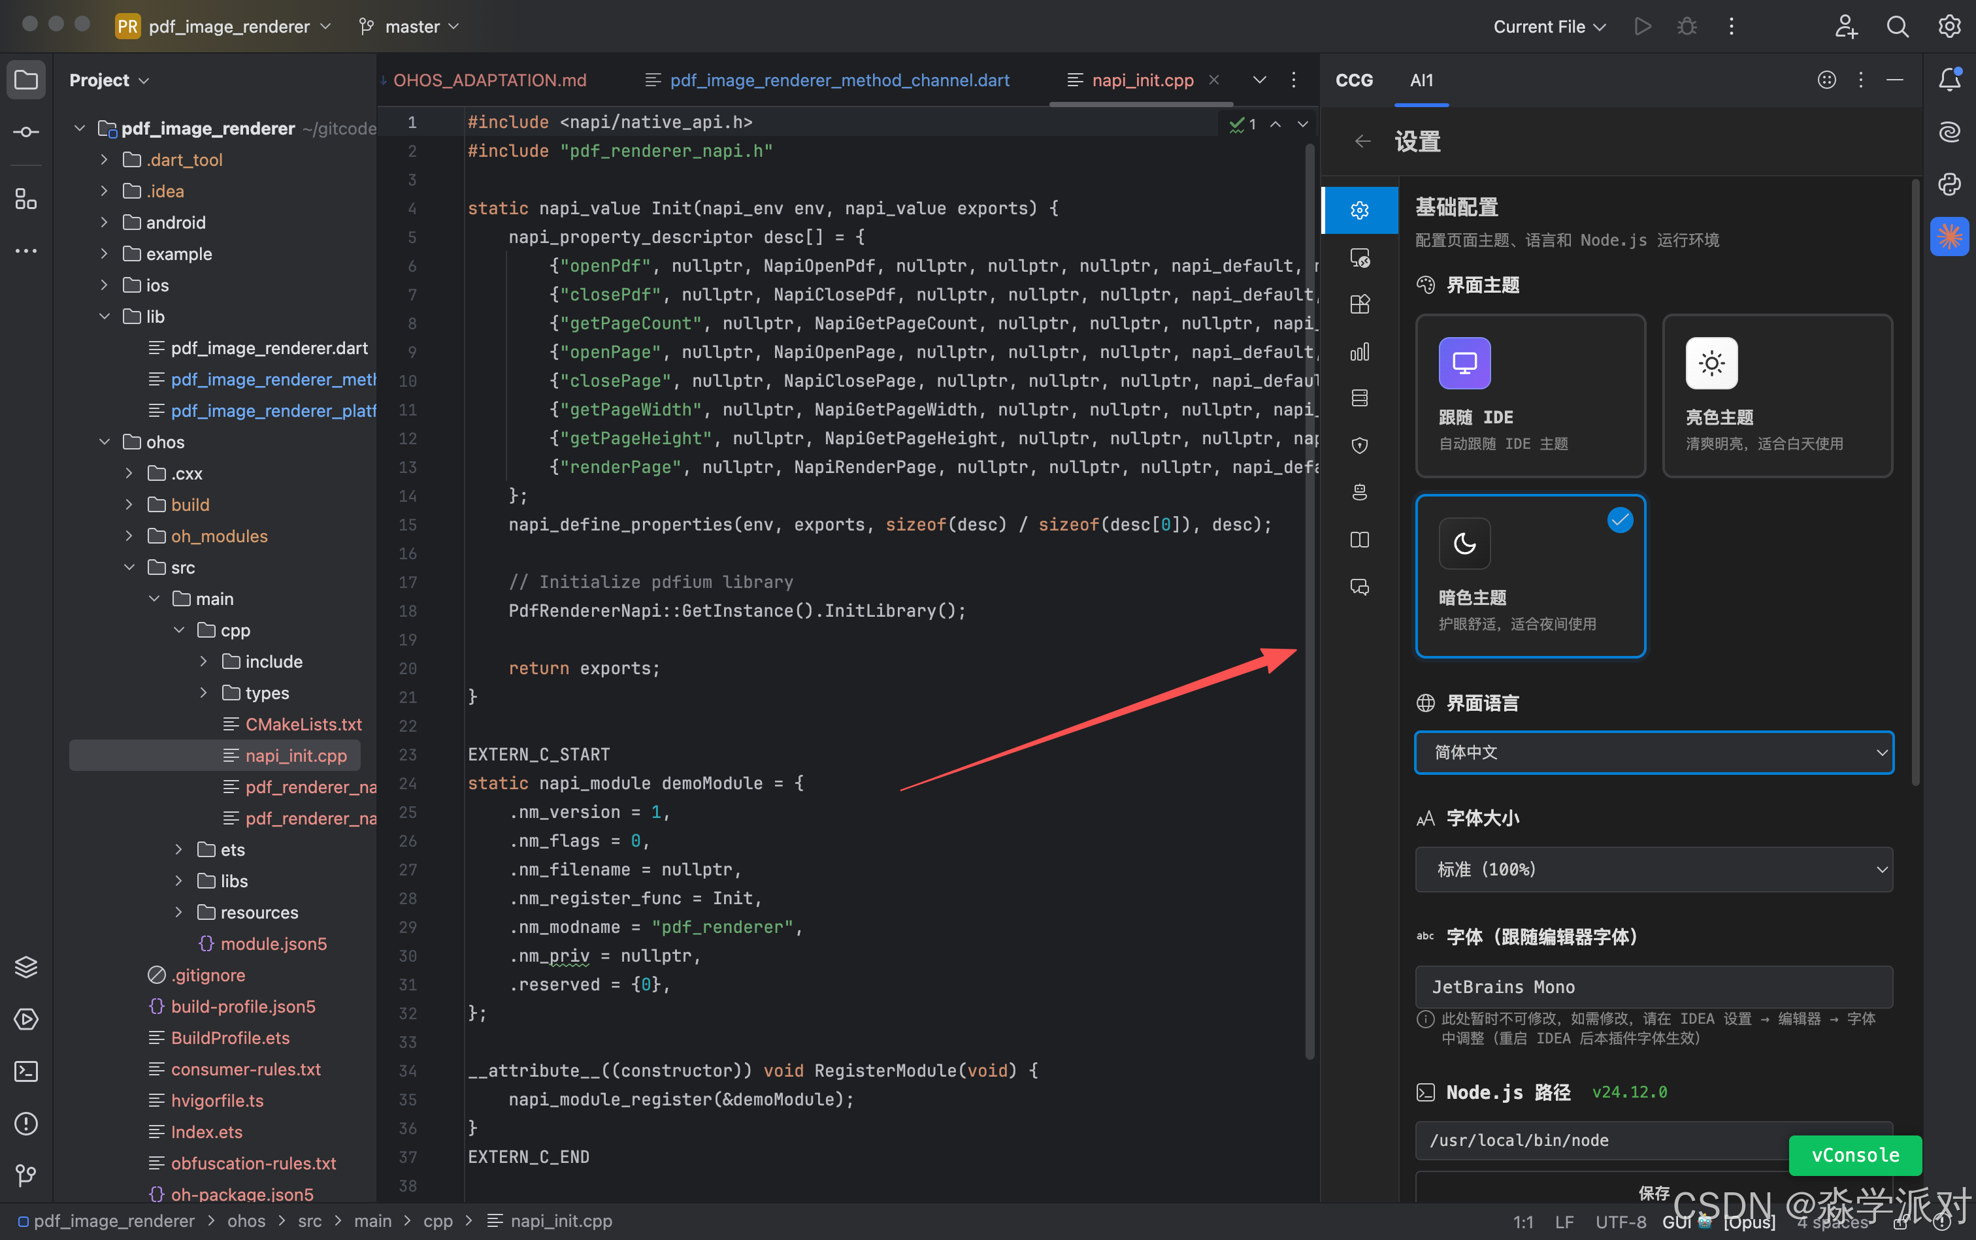Select the 跟随 IDE theme card
Image resolution: width=1976 pixels, height=1240 pixels.
pyautogui.click(x=1530, y=395)
